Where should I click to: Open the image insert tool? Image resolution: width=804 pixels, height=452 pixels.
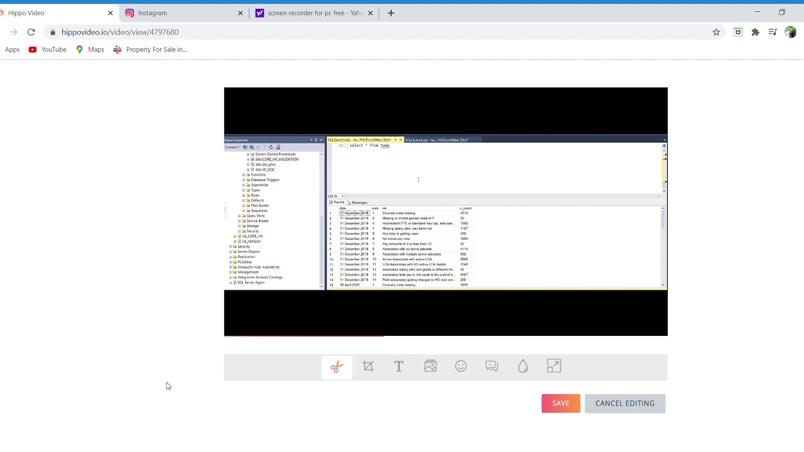tap(430, 367)
